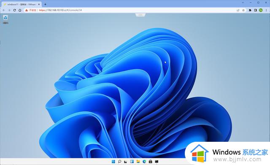
Task: Open the Windows 11 Start menu
Action: (x=113, y=162)
